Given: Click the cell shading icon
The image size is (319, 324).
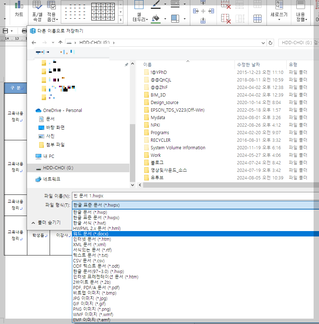Looking at the screenshot, I should click(175, 19).
